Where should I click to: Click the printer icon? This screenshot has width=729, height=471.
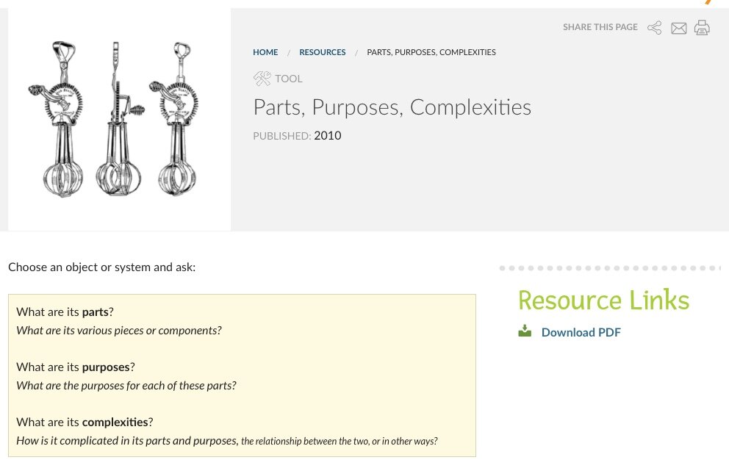(702, 28)
